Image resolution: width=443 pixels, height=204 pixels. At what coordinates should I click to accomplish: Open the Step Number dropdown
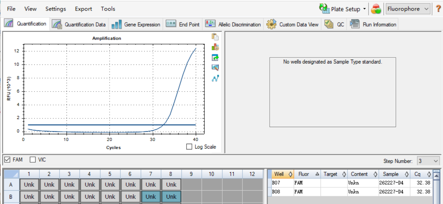(x=428, y=161)
